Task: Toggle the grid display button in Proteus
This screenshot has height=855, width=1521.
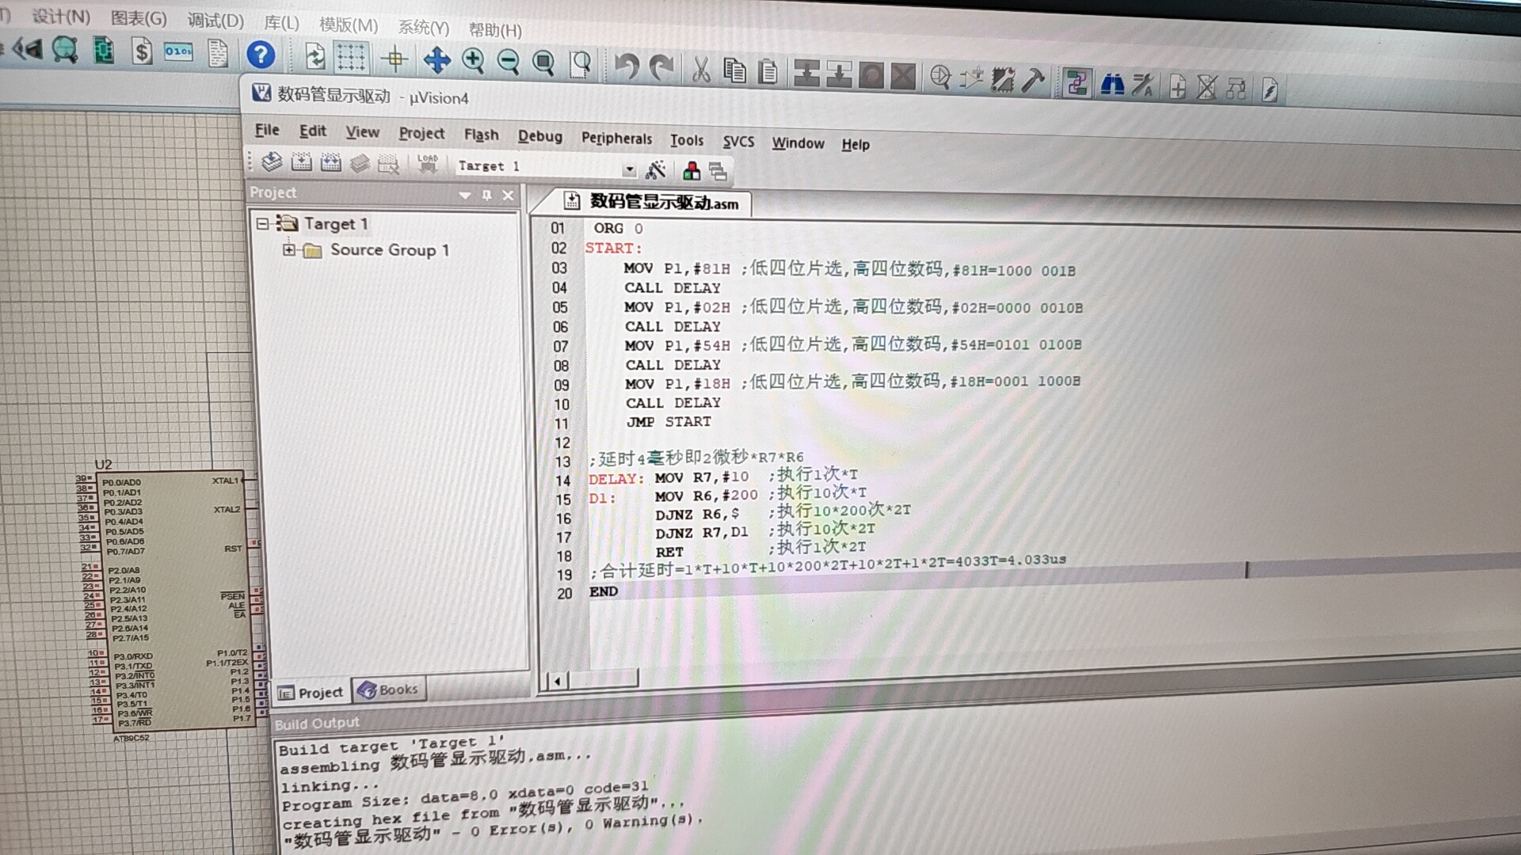Action: coord(350,58)
